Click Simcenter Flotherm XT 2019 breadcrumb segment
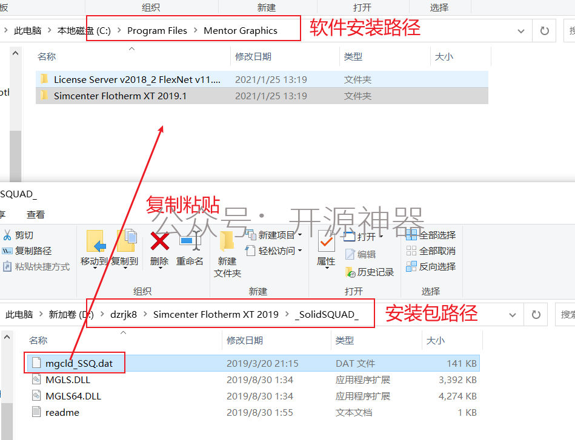 pyautogui.click(x=216, y=314)
